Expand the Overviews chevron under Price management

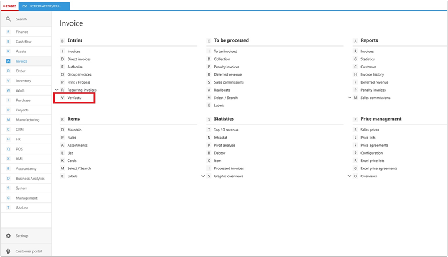point(349,176)
